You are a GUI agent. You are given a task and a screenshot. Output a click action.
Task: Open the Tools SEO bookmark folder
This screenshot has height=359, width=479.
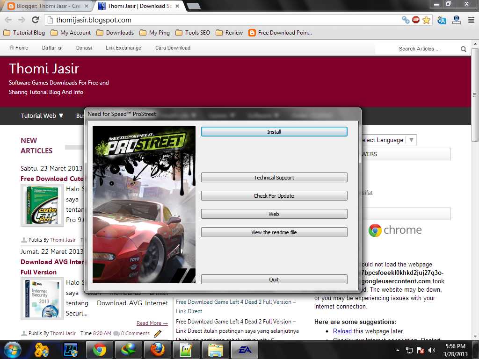[193, 33]
